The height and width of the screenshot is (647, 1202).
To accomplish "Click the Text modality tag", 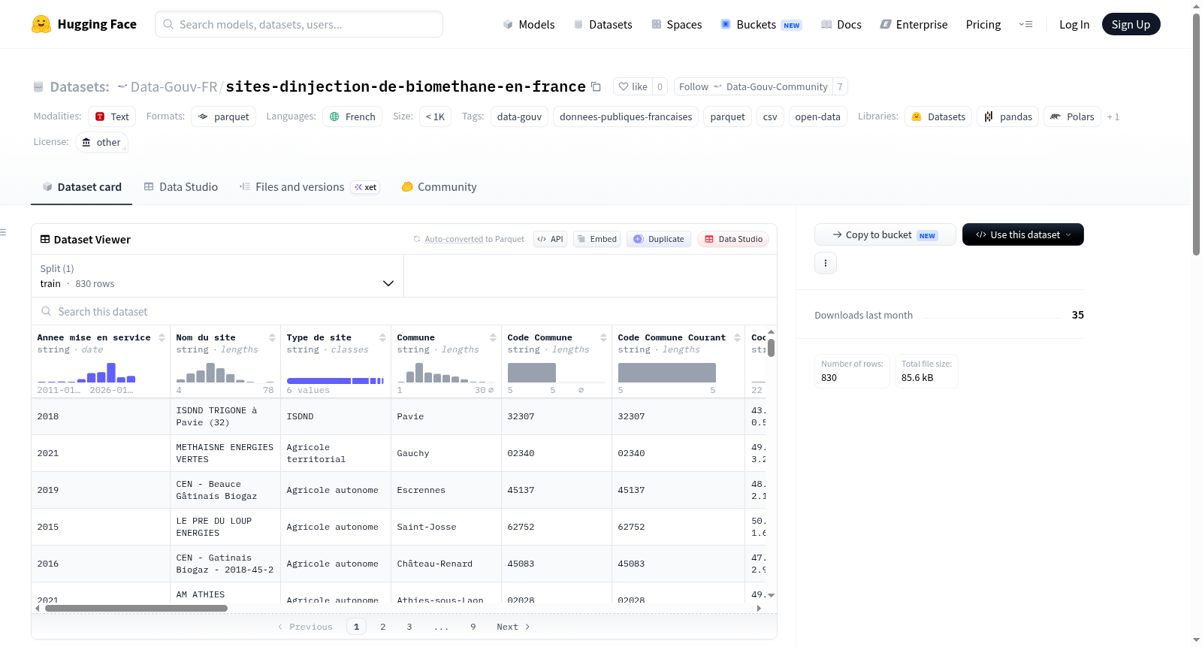I will [112, 116].
